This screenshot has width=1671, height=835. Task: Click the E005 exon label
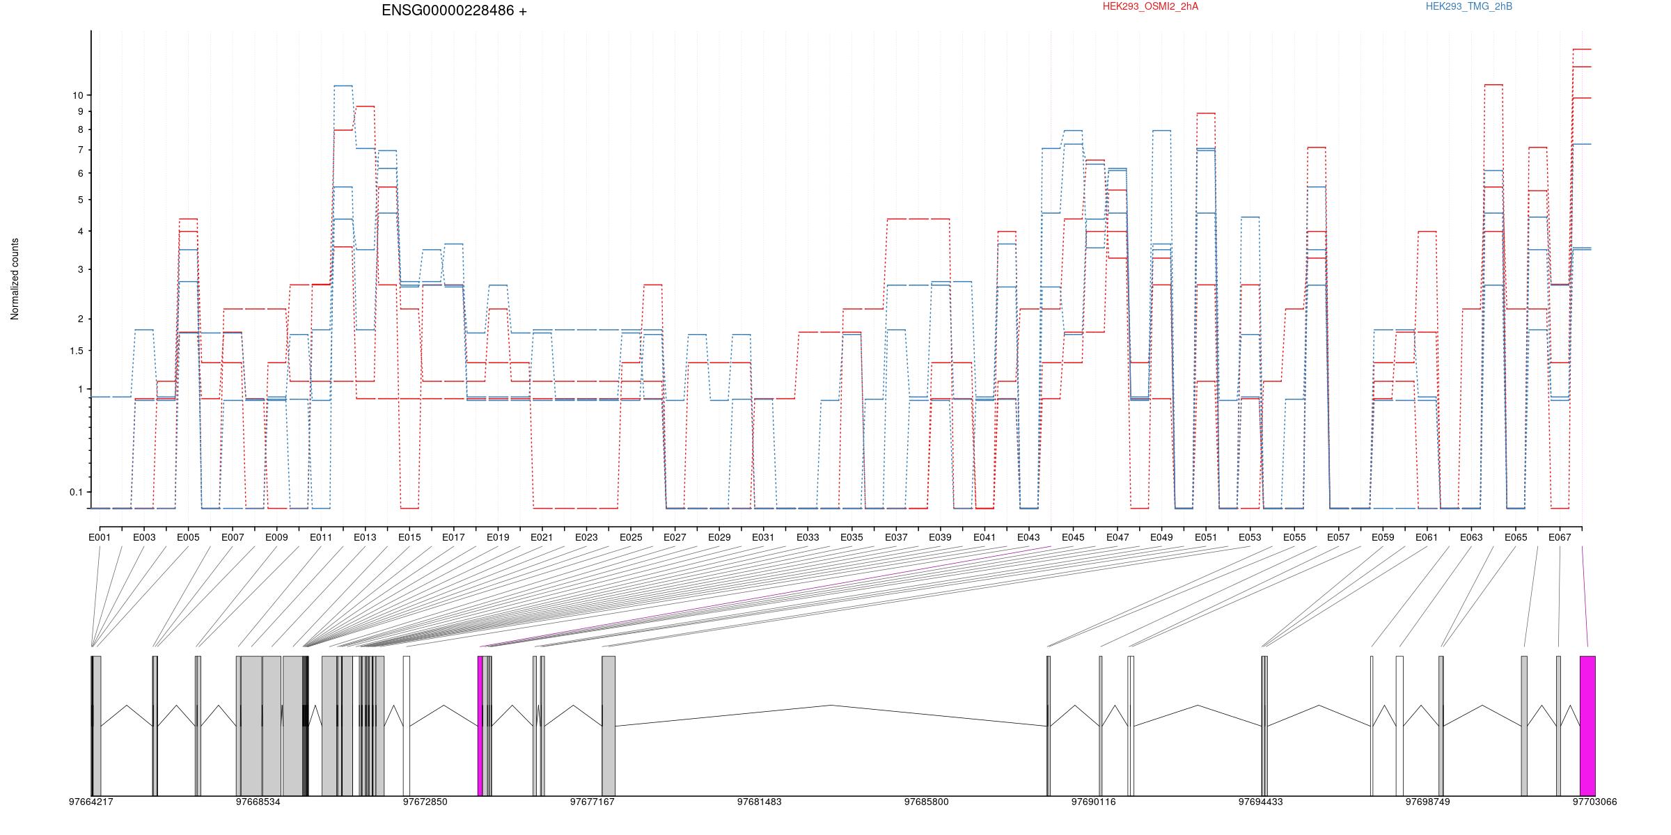click(x=188, y=538)
